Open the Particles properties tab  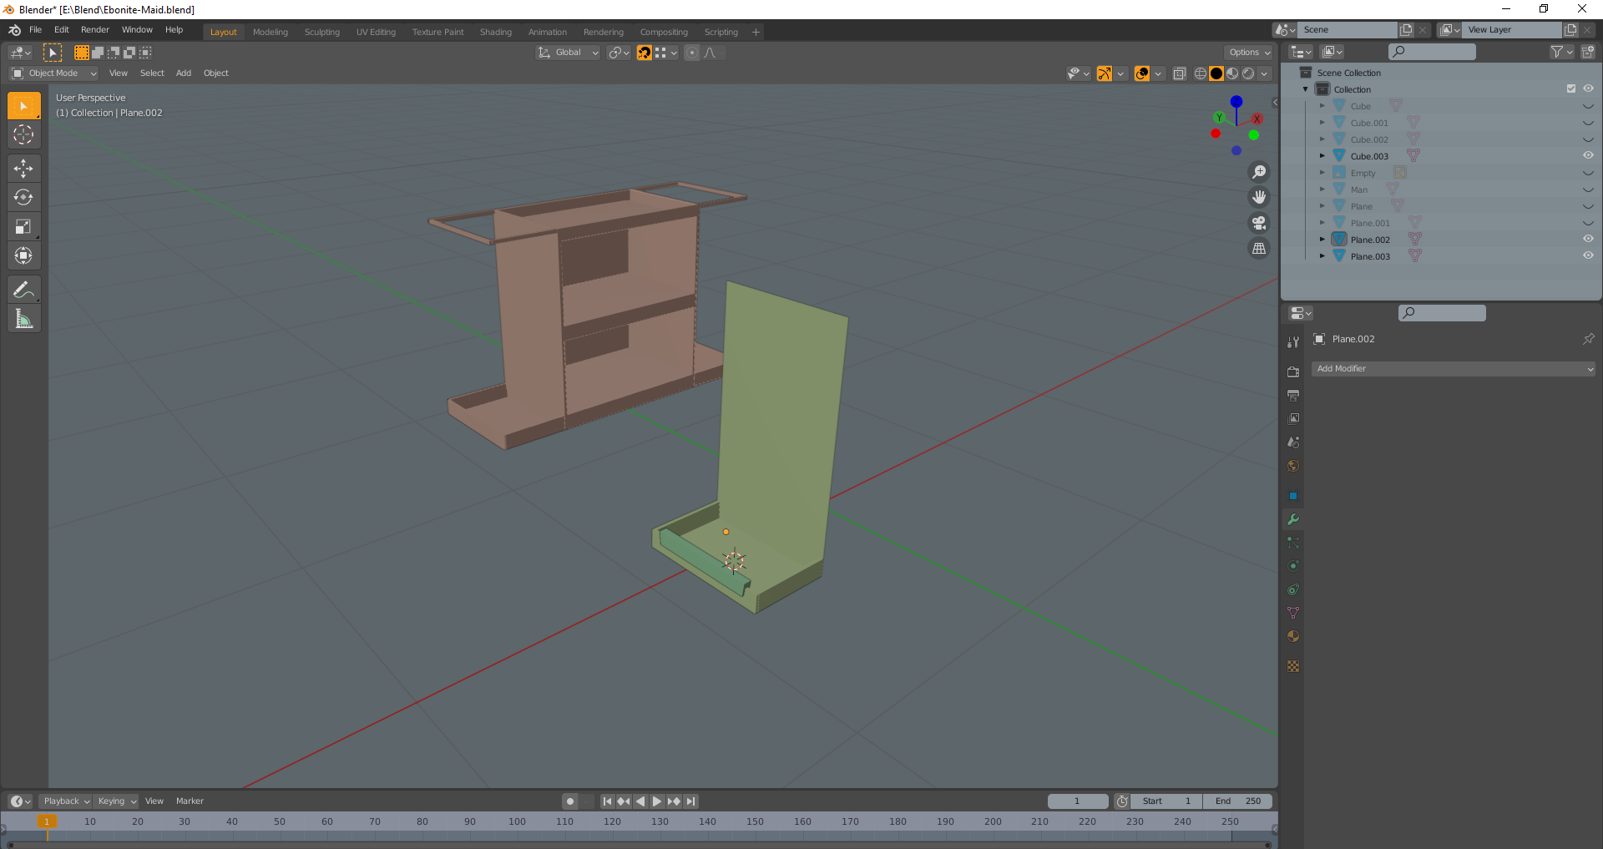[1293, 543]
